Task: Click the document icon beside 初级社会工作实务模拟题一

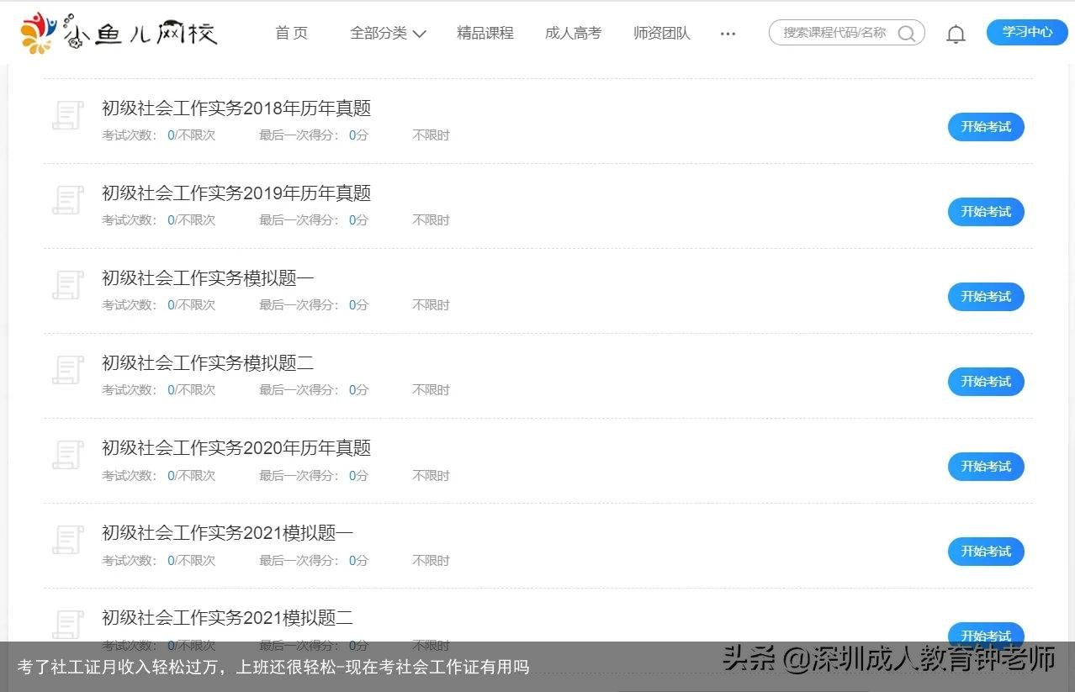Action: (x=67, y=285)
